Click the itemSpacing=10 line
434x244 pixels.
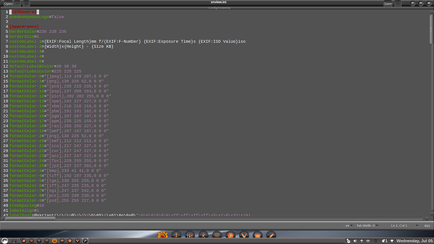coord(26,206)
